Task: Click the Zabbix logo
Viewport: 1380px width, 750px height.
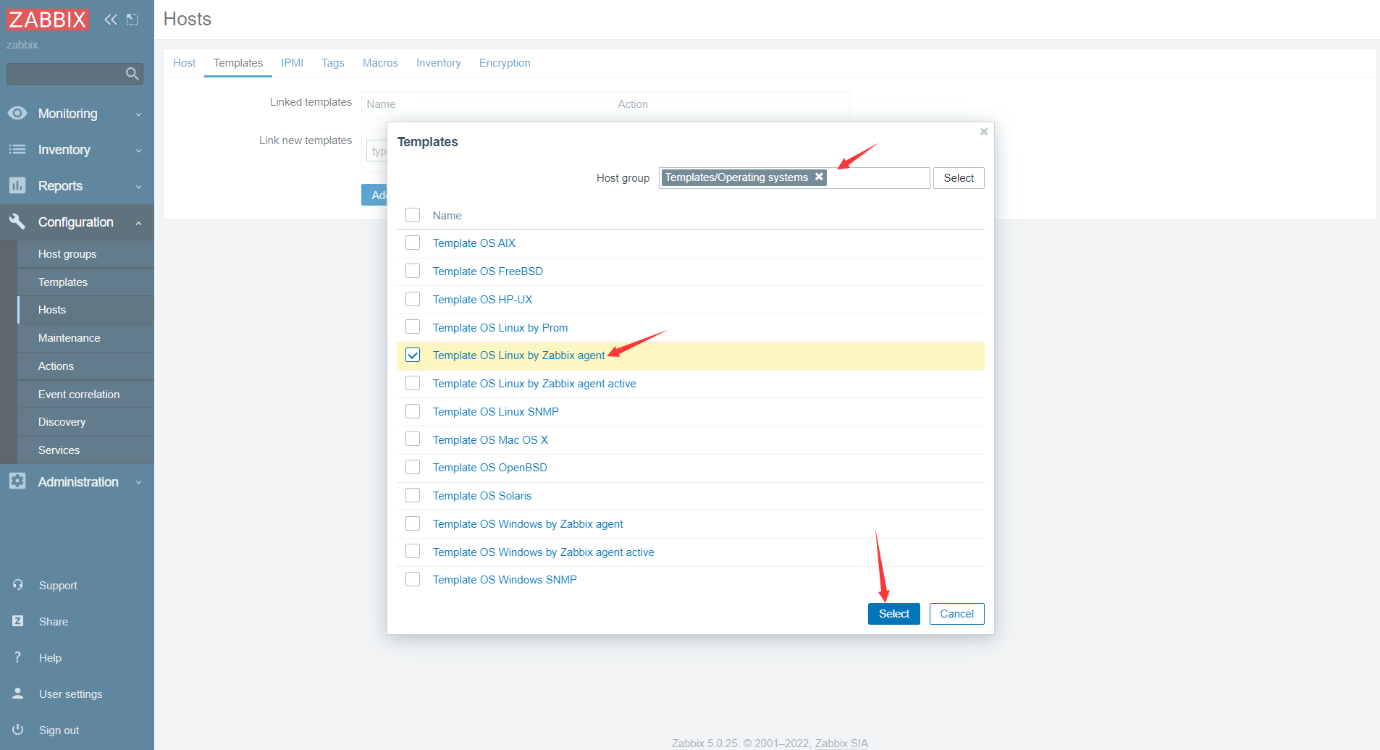Action: [x=48, y=19]
